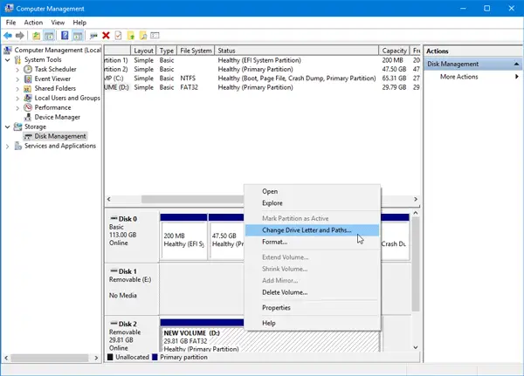524x376 pixels.
Task: Click the red X delete icon
Action: pyautogui.click(x=106, y=36)
